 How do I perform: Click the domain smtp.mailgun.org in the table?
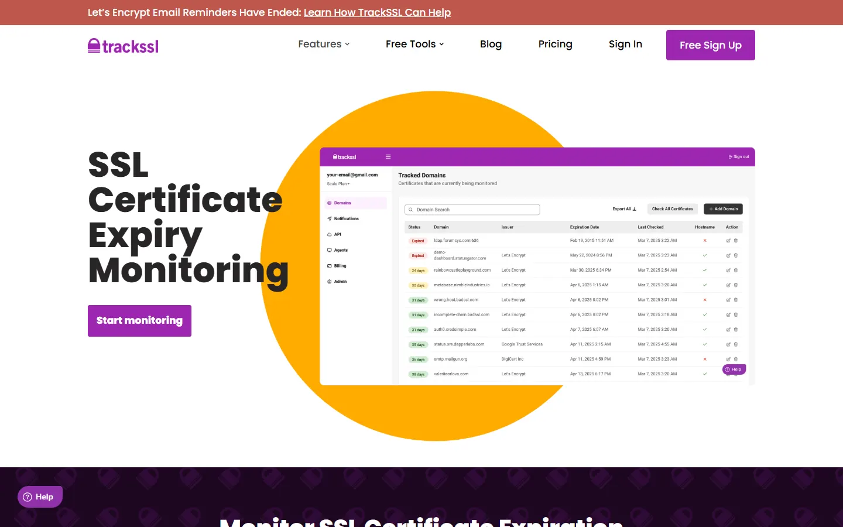pyautogui.click(x=450, y=359)
